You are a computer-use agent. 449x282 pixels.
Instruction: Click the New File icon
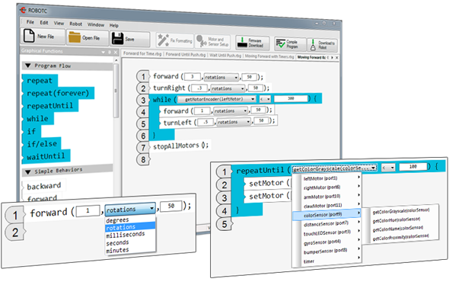[29, 36]
